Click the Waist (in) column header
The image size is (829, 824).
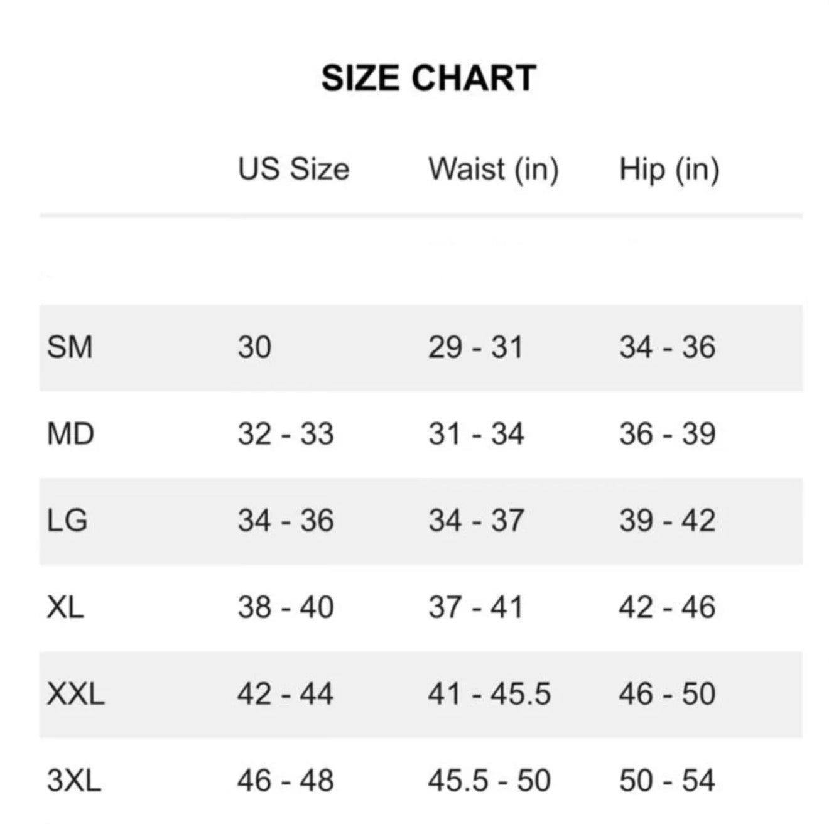click(x=493, y=169)
